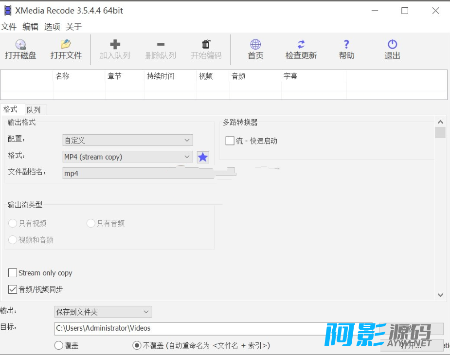Click the 名称 column header
Viewport: 450px width, 355px height.
coord(63,76)
